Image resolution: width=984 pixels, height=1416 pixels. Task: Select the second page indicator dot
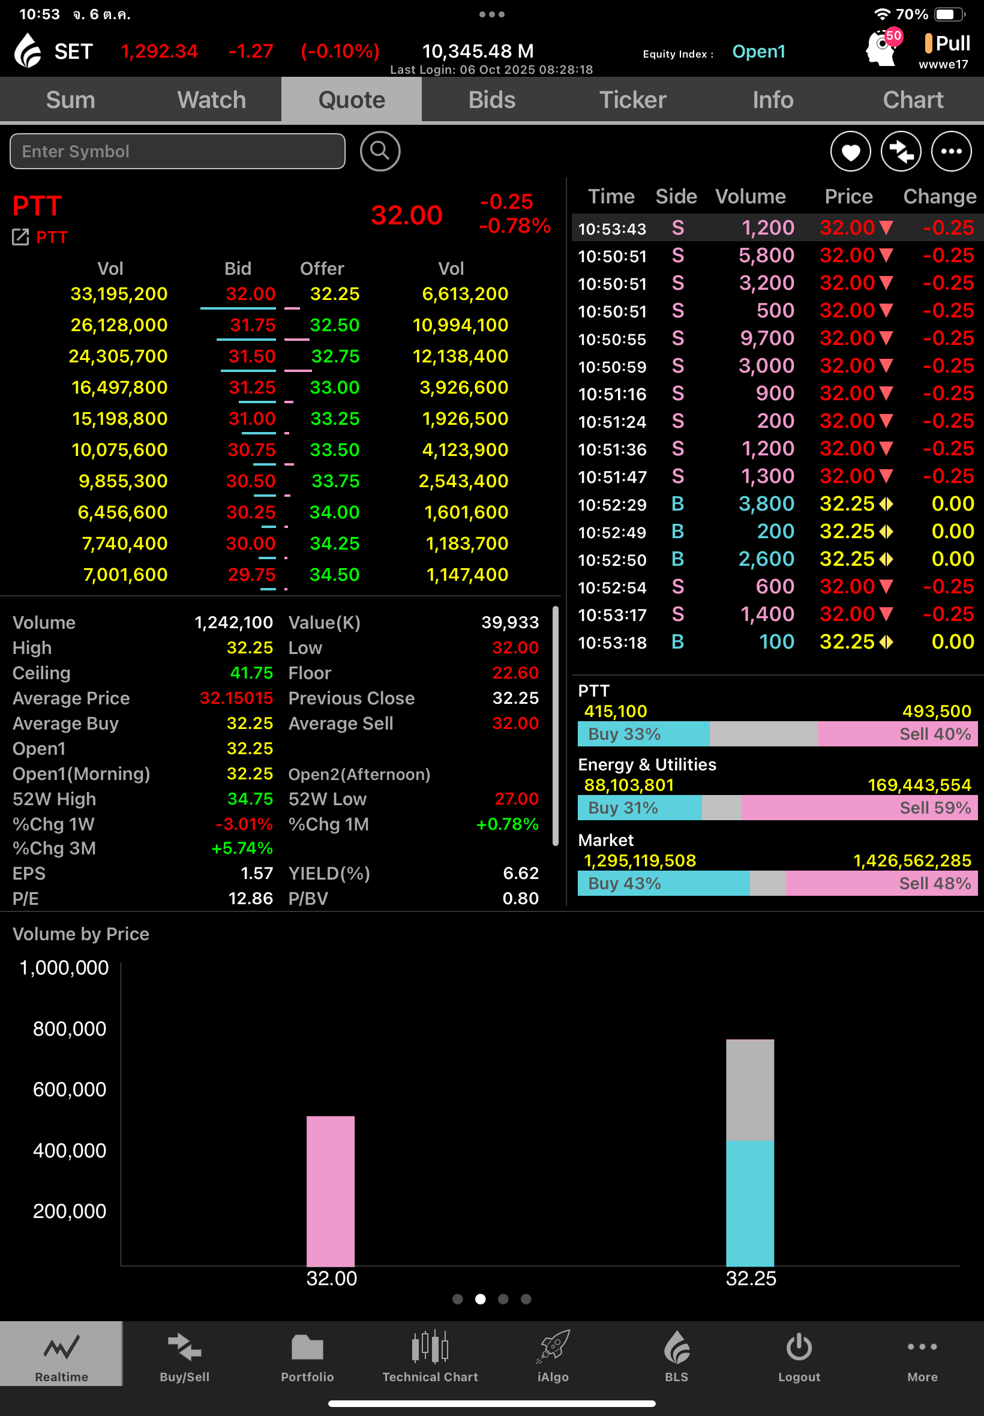480,1299
